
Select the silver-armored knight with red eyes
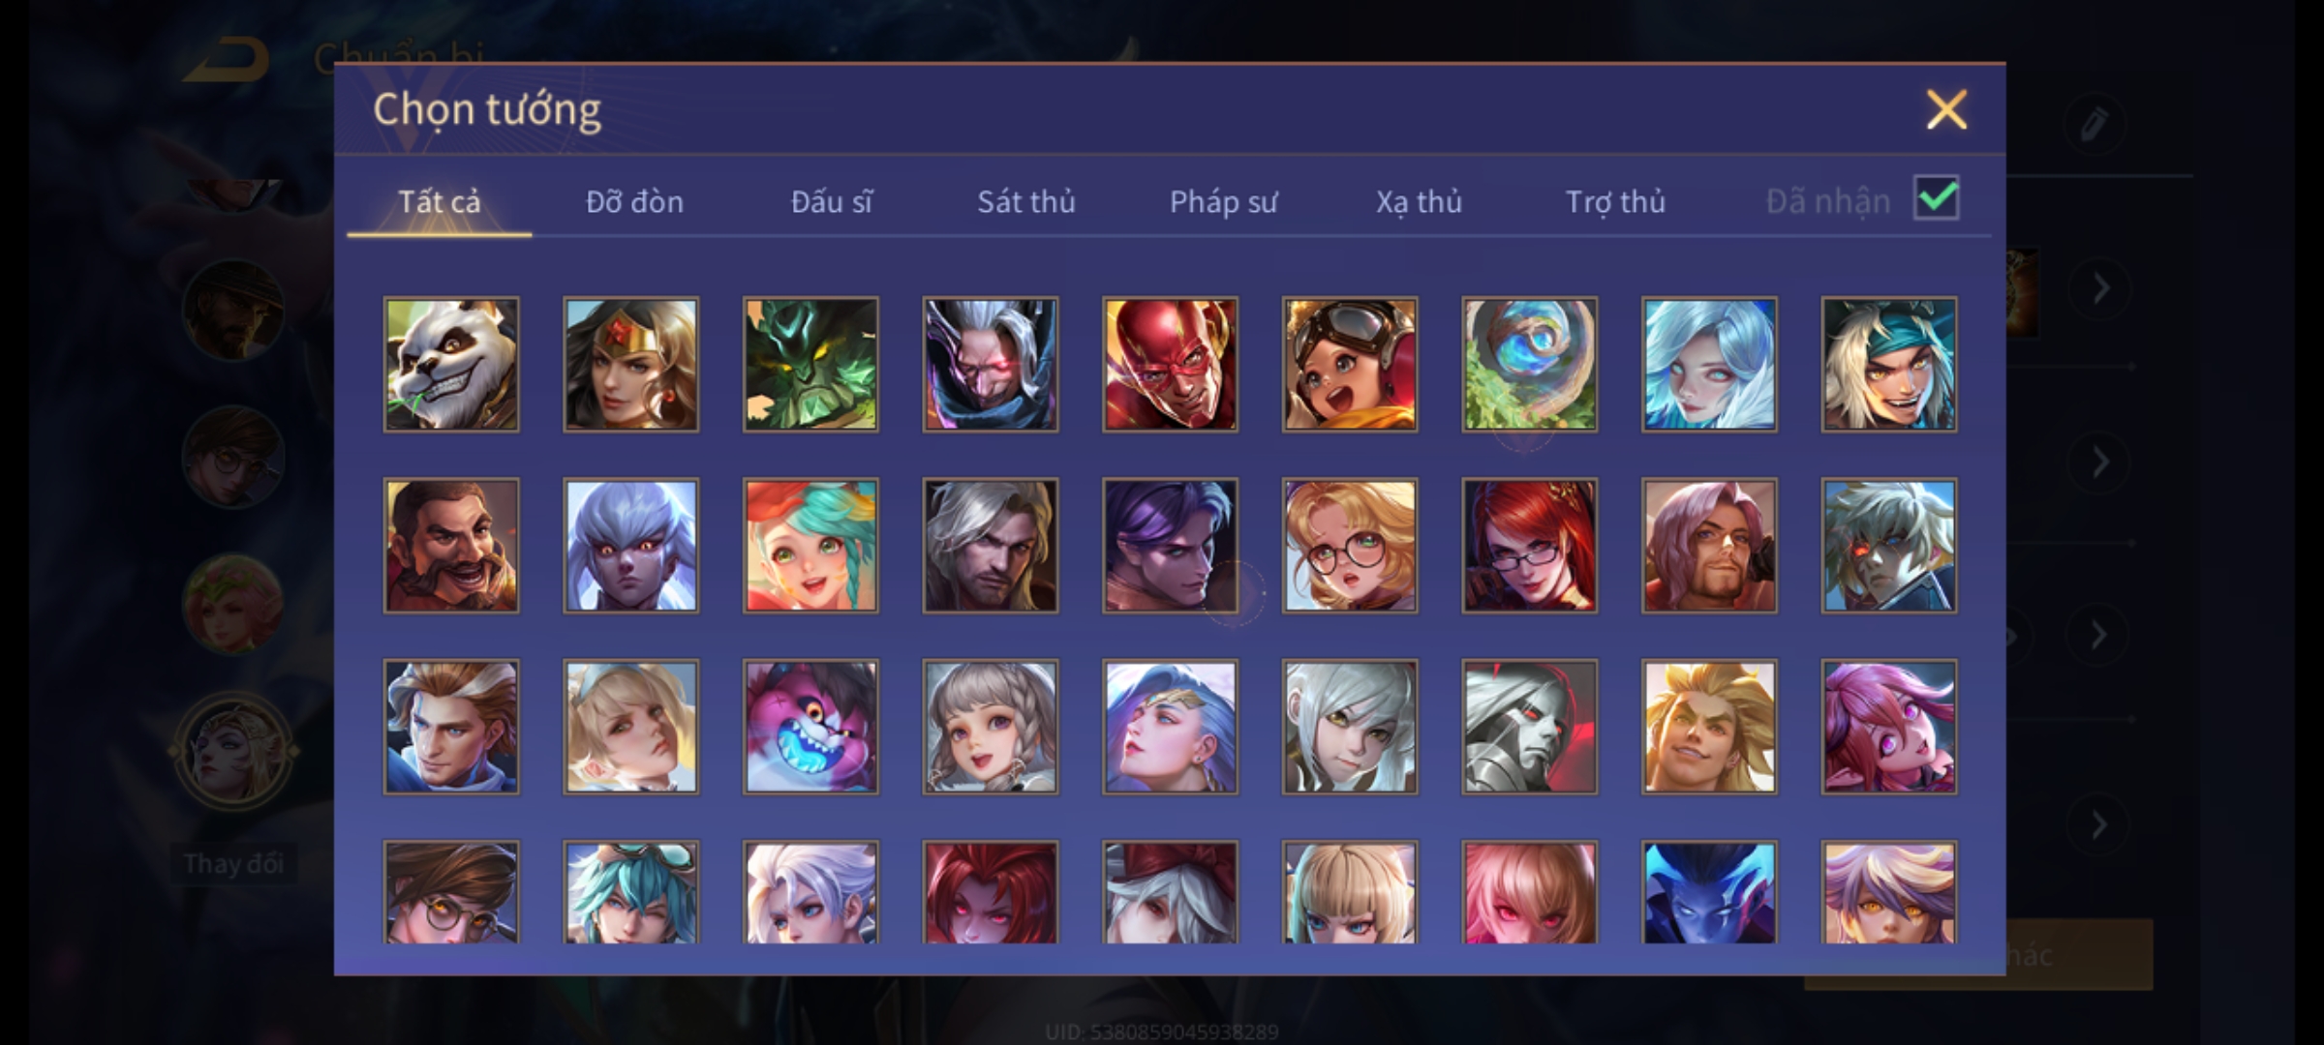[1529, 727]
